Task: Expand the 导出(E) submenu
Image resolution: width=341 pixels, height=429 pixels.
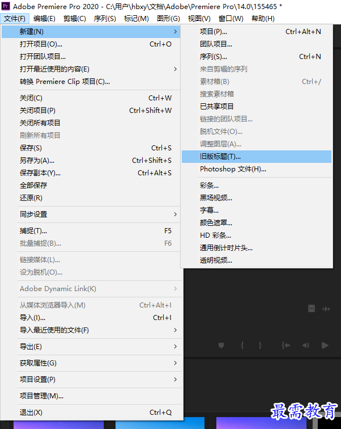Action: 91,347
